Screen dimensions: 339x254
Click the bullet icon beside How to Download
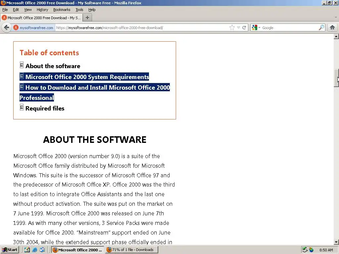22,86
